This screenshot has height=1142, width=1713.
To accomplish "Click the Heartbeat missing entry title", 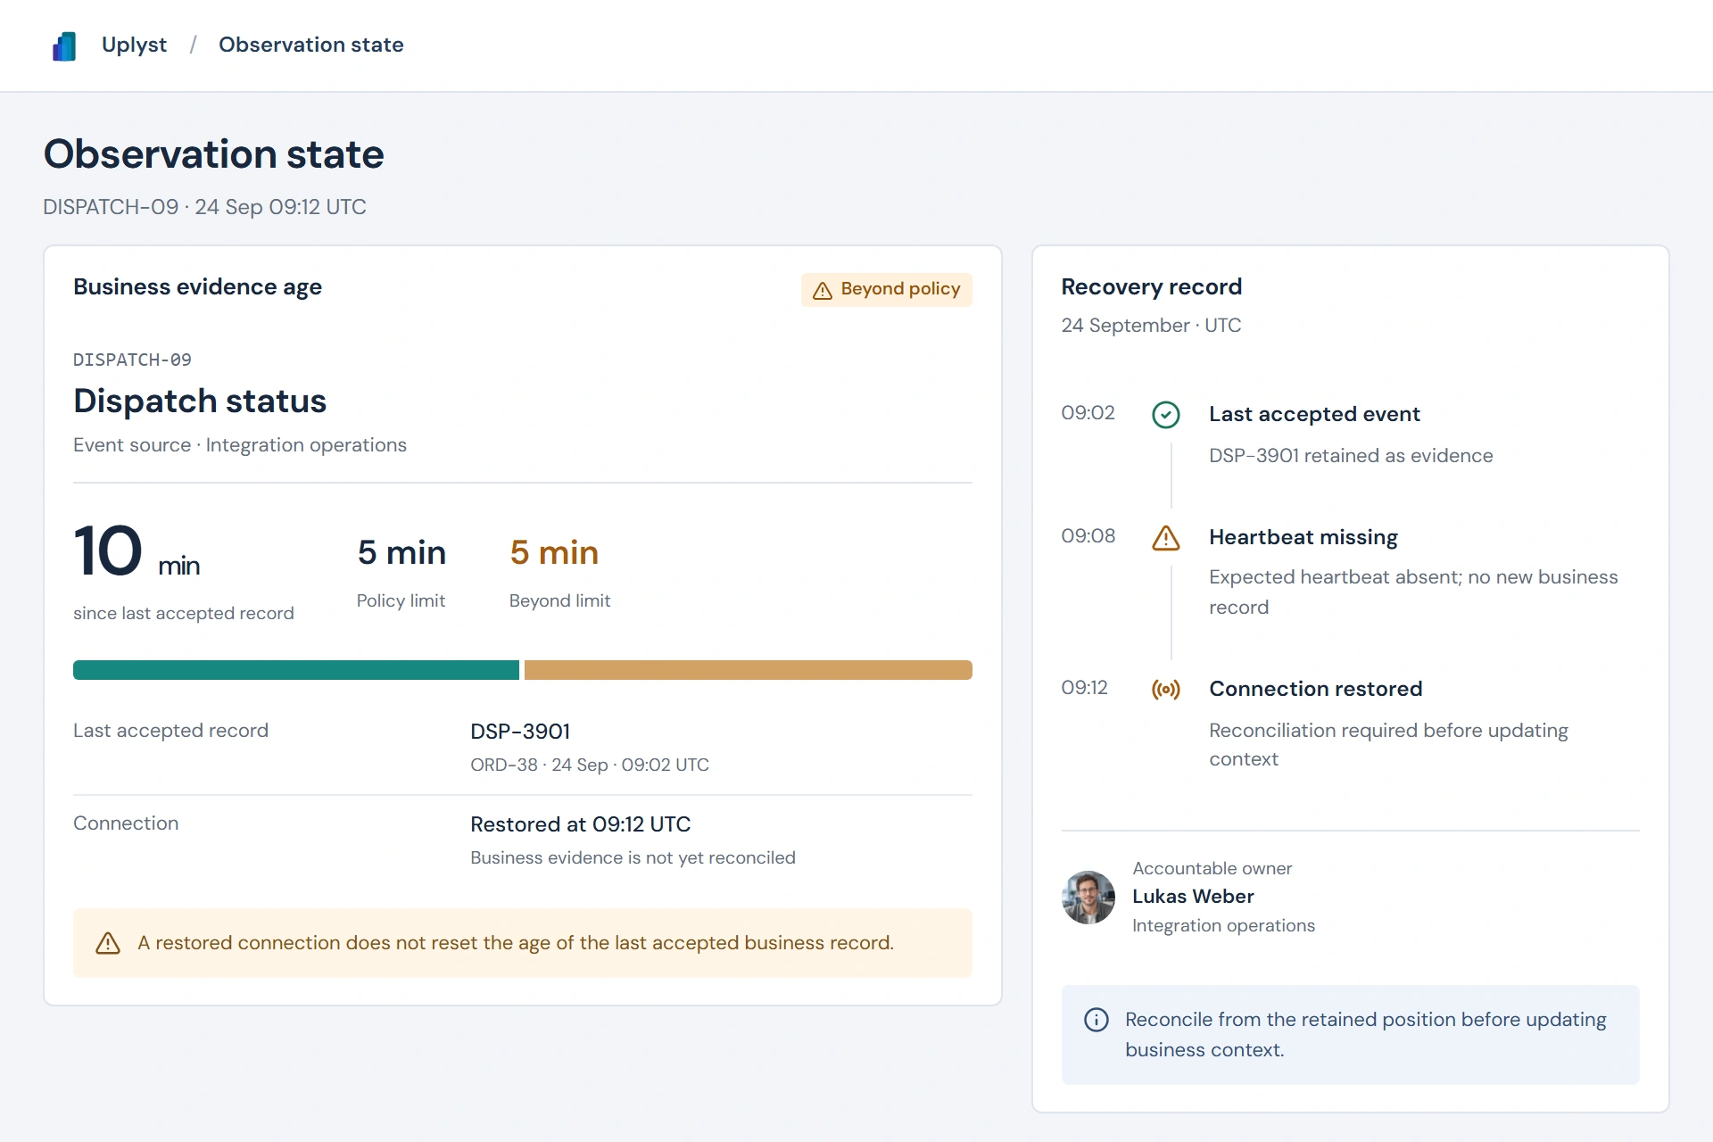I will [1303, 537].
